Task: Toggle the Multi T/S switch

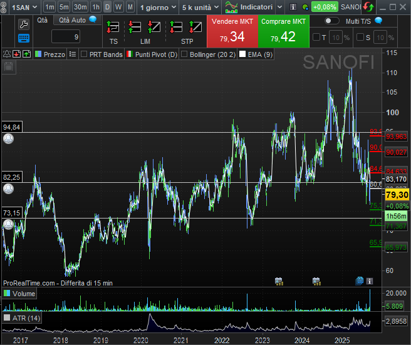Action: pos(331,21)
